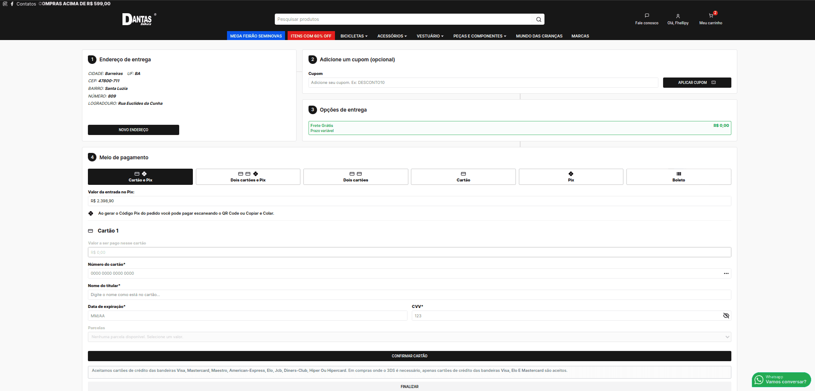Click the Facebook icon in top bar
The height and width of the screenshot is (391, 815).
(12, 4)
